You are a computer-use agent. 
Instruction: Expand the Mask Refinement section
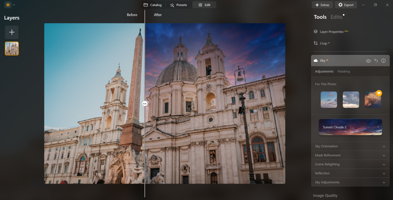click(350, 155)
